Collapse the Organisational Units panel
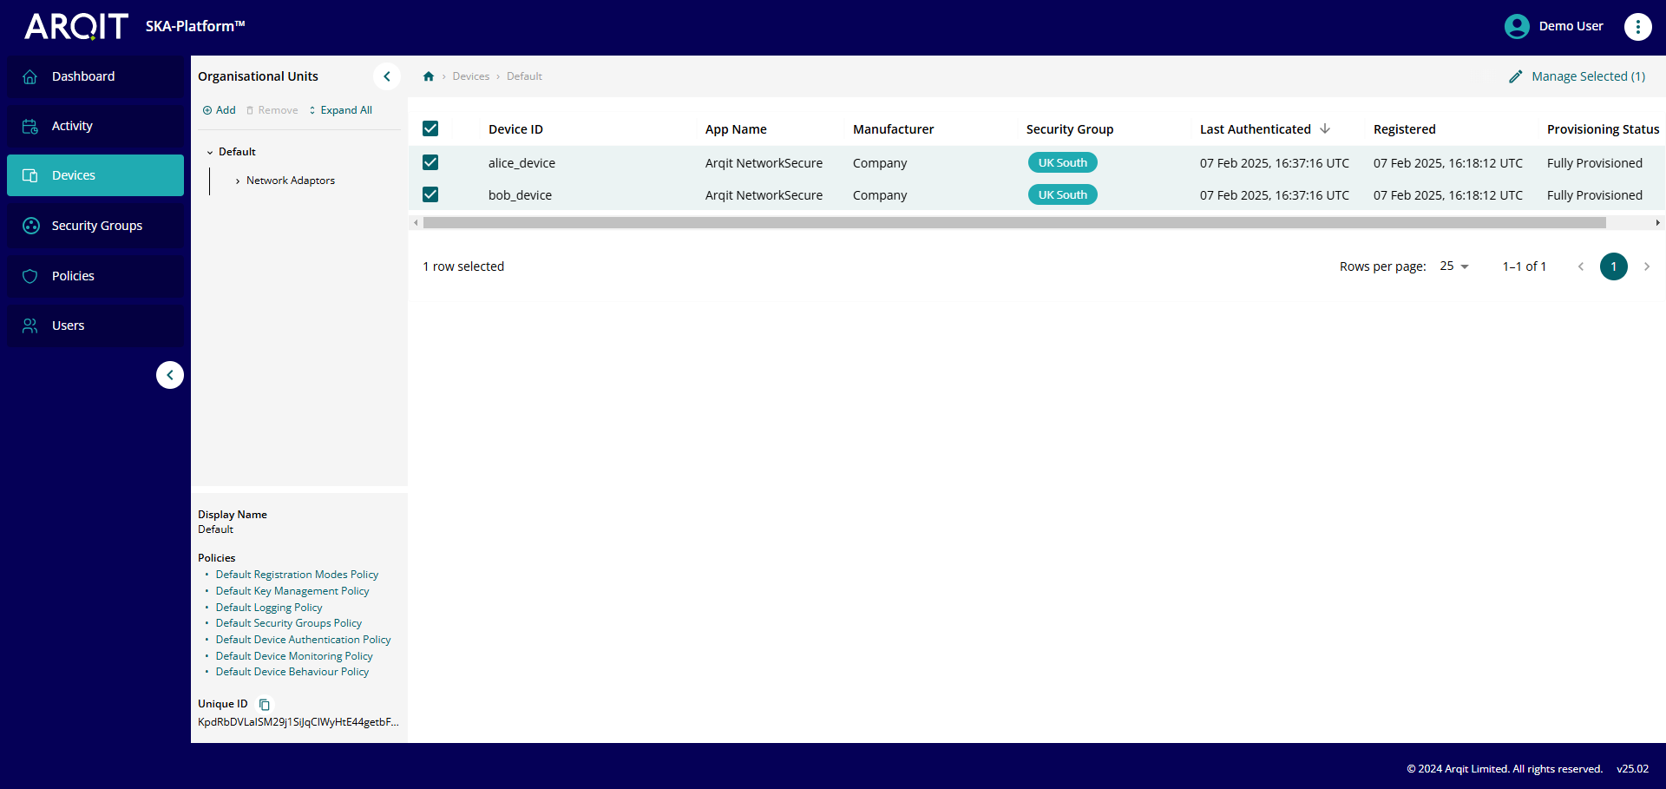Image resolution: width=1666 pixels, height=789 pixels. tap(387, 76)
